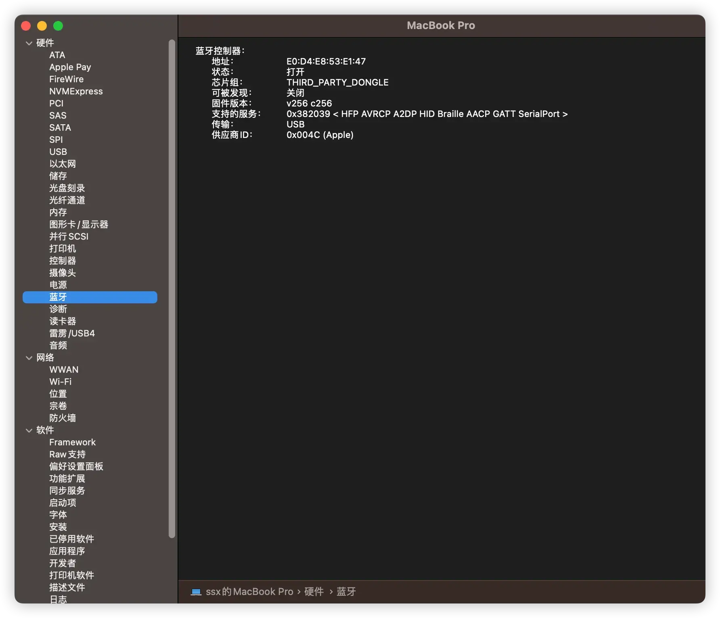Click the yellow minimize window button
This screenshot has height=618, width=720.
42,26
